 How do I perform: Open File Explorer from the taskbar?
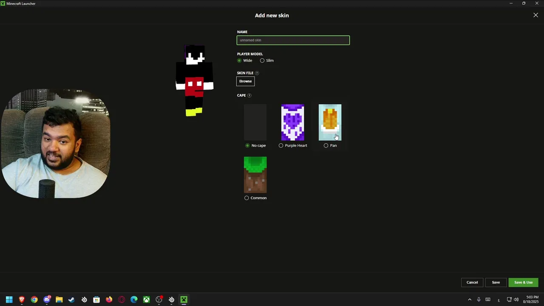tap(59, 300)
